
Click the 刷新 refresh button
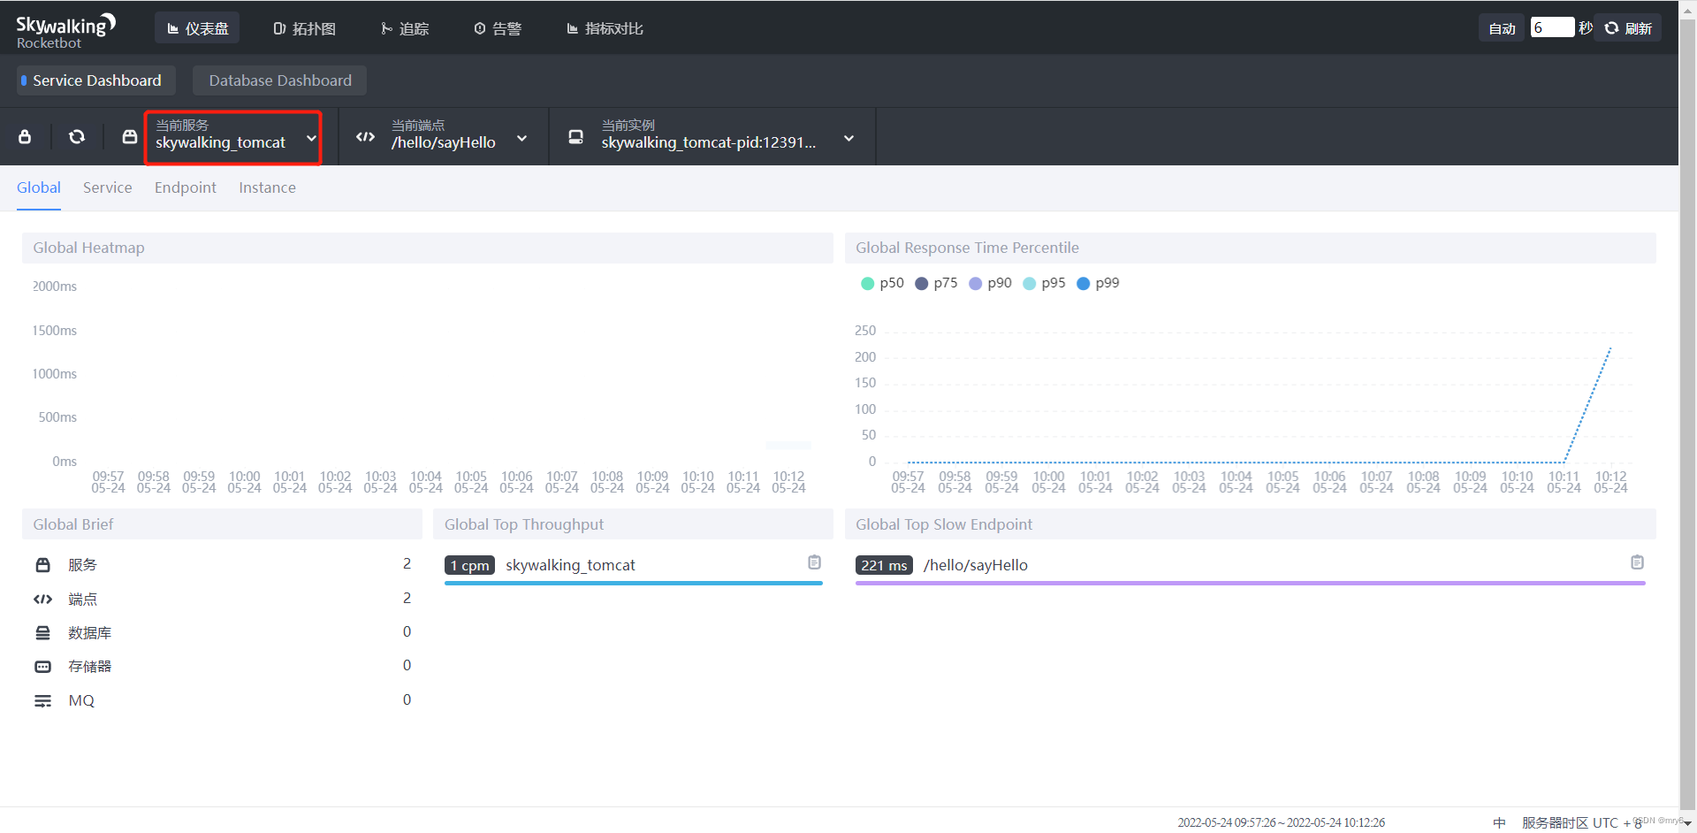pyautogui.click(x=1629, y=28)
